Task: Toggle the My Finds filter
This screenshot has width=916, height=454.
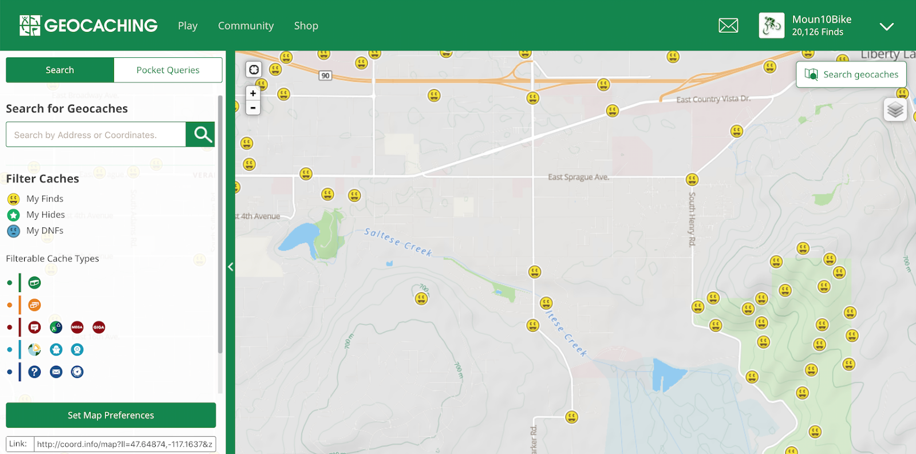Action: click(35, 199)
